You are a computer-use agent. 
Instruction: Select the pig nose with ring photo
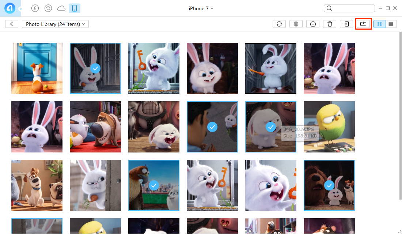(x=212, y=226)
